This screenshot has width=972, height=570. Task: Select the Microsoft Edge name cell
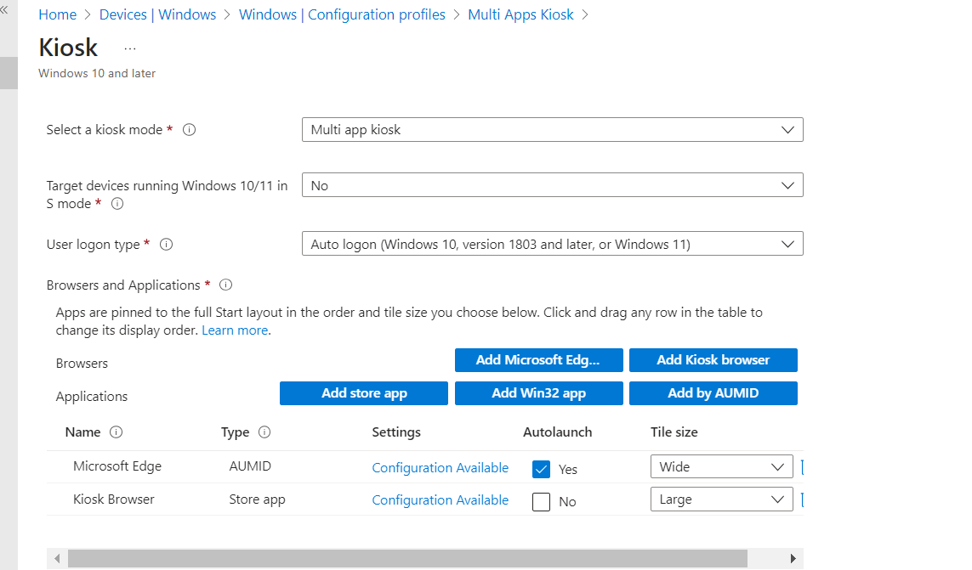pyautogui.click(x=117, y=466)
